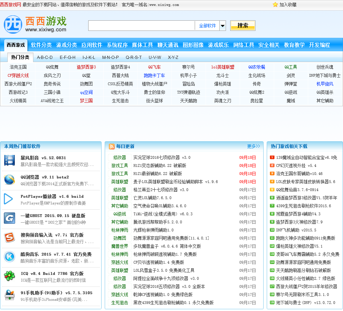Switch to the A-B-C-D category tab
This screenshot has height=311, width=343.
[45, 58]
